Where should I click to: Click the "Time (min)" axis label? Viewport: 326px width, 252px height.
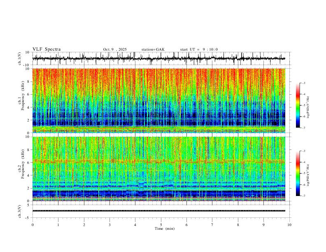165,229
